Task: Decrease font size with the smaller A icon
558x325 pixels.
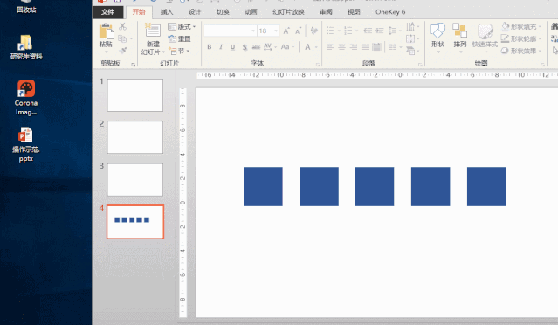Action: pyautogui.click(x=299, y=31)
